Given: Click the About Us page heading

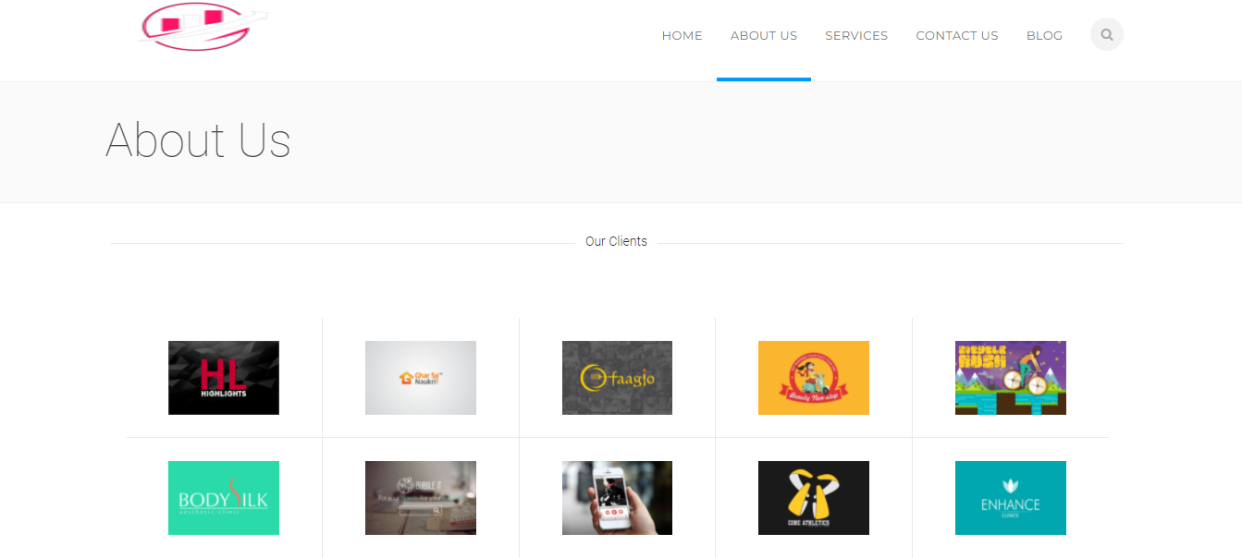Looking at the screenshot, I should (x=198, y=141).
